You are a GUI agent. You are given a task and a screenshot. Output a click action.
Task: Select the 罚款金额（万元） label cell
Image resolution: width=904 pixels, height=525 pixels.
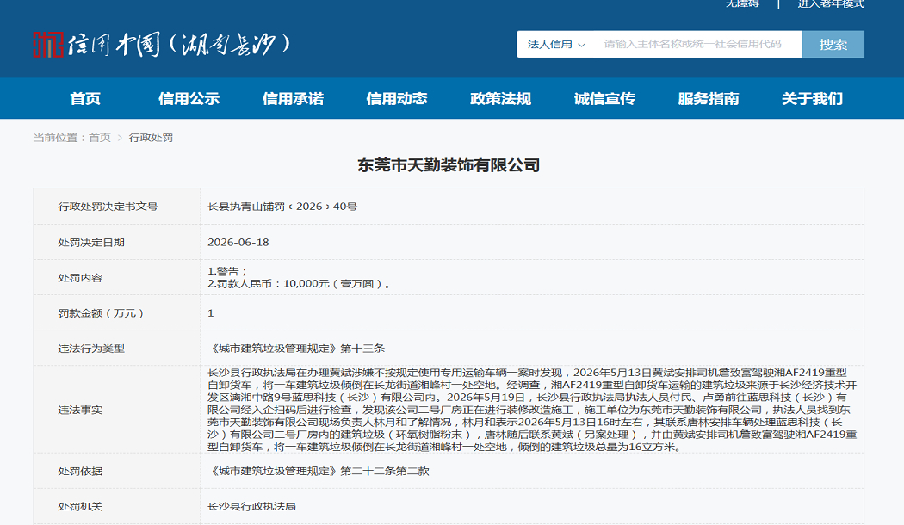[x=117, y=313]
